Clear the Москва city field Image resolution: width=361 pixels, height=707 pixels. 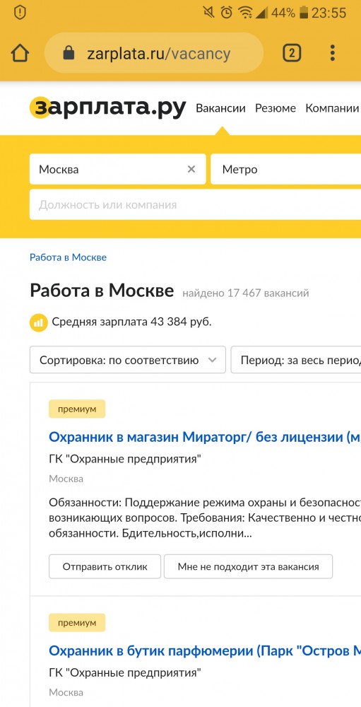coord(191,169)
